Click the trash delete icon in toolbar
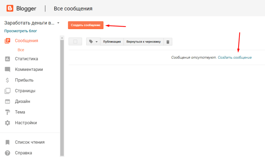This screenshot has height=157, width=265. (168, 42)
